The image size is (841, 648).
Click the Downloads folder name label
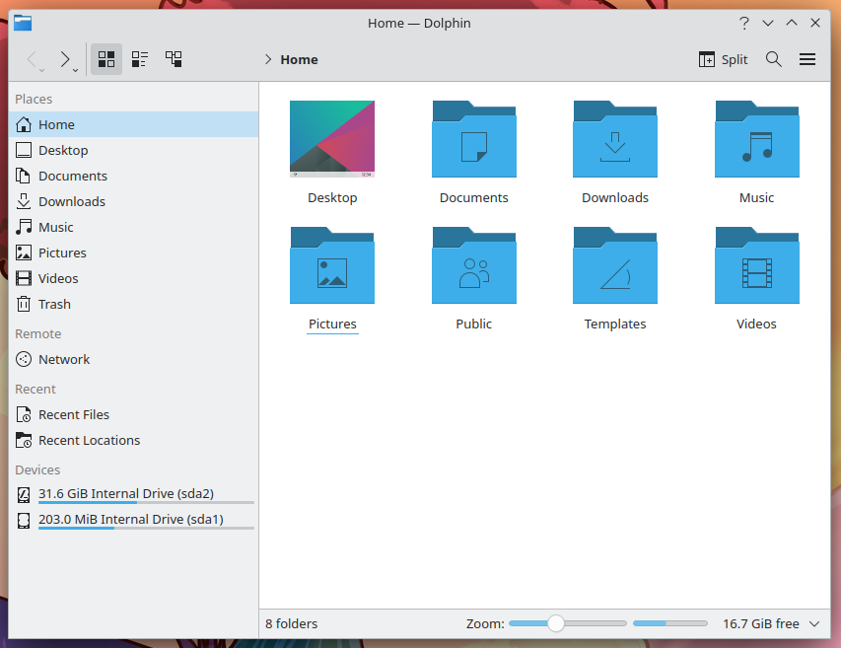pyautogui.click(x=615, y=198)
